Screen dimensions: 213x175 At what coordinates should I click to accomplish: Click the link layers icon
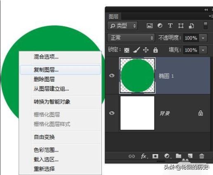(x=131, y=156)
